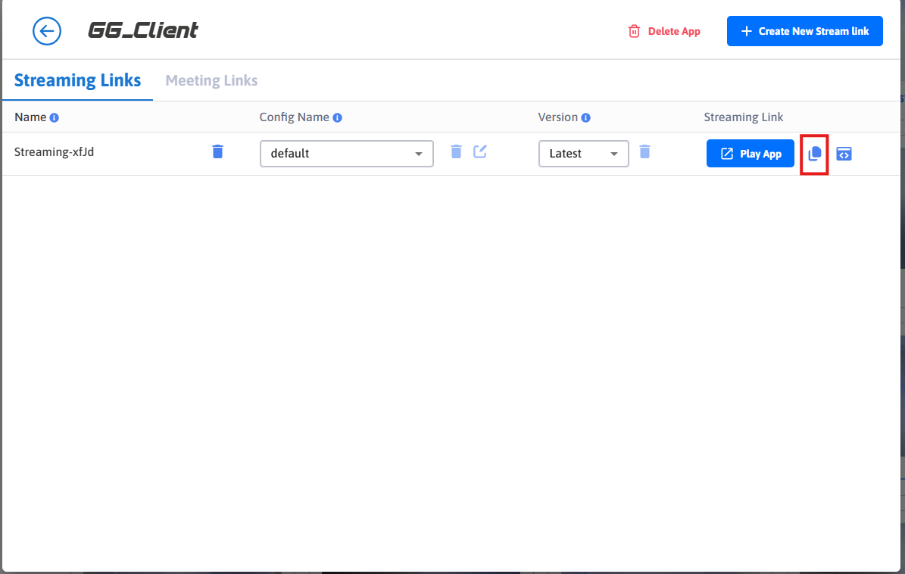
Task: Edit the config using the pencil icon
Action: point(480,151)
